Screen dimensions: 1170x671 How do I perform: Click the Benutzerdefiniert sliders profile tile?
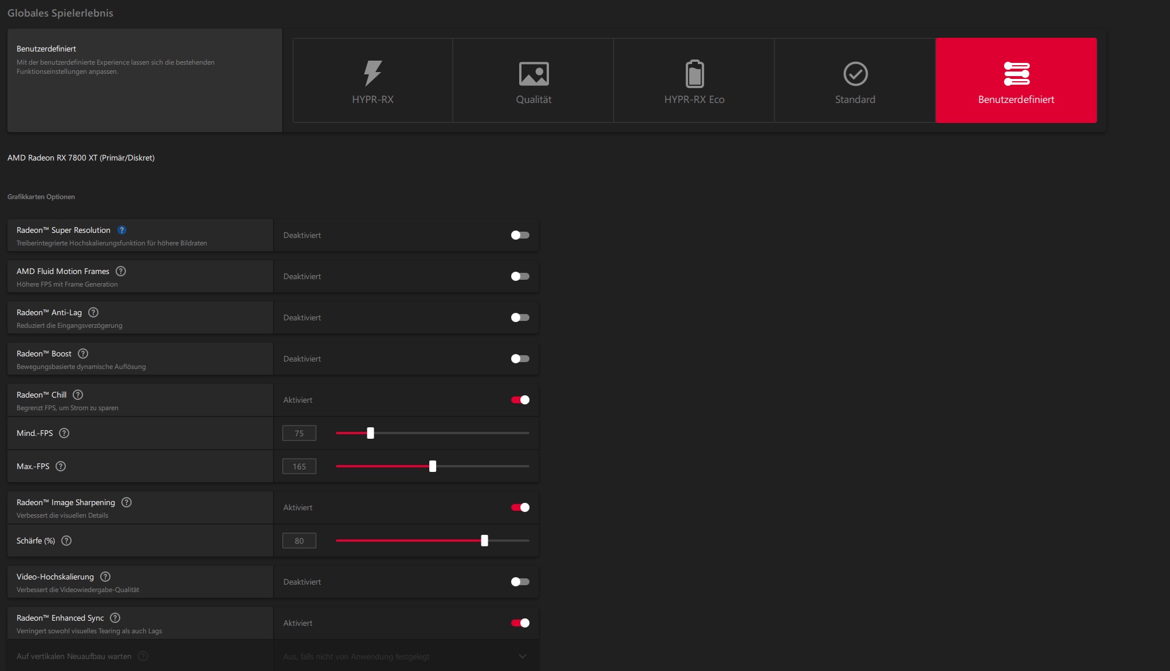pyautogui.click(x=1016, y=81)
